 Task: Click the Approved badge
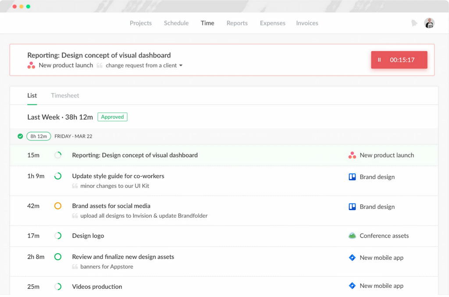coord(112,117)
